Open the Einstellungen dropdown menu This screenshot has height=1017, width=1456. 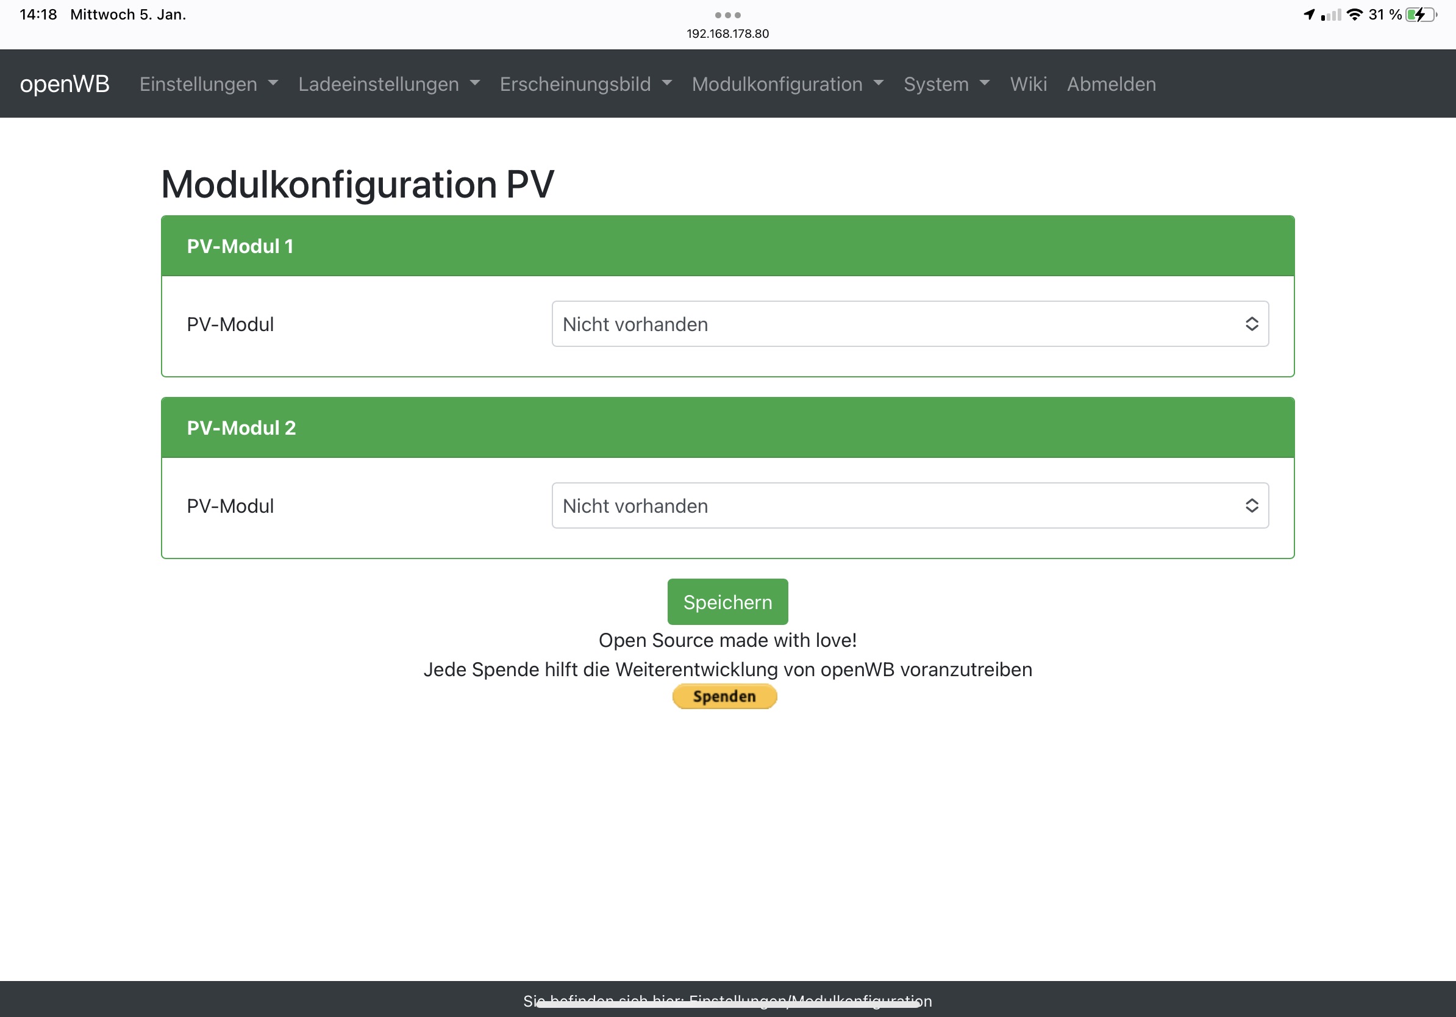[x=208, y=84]
